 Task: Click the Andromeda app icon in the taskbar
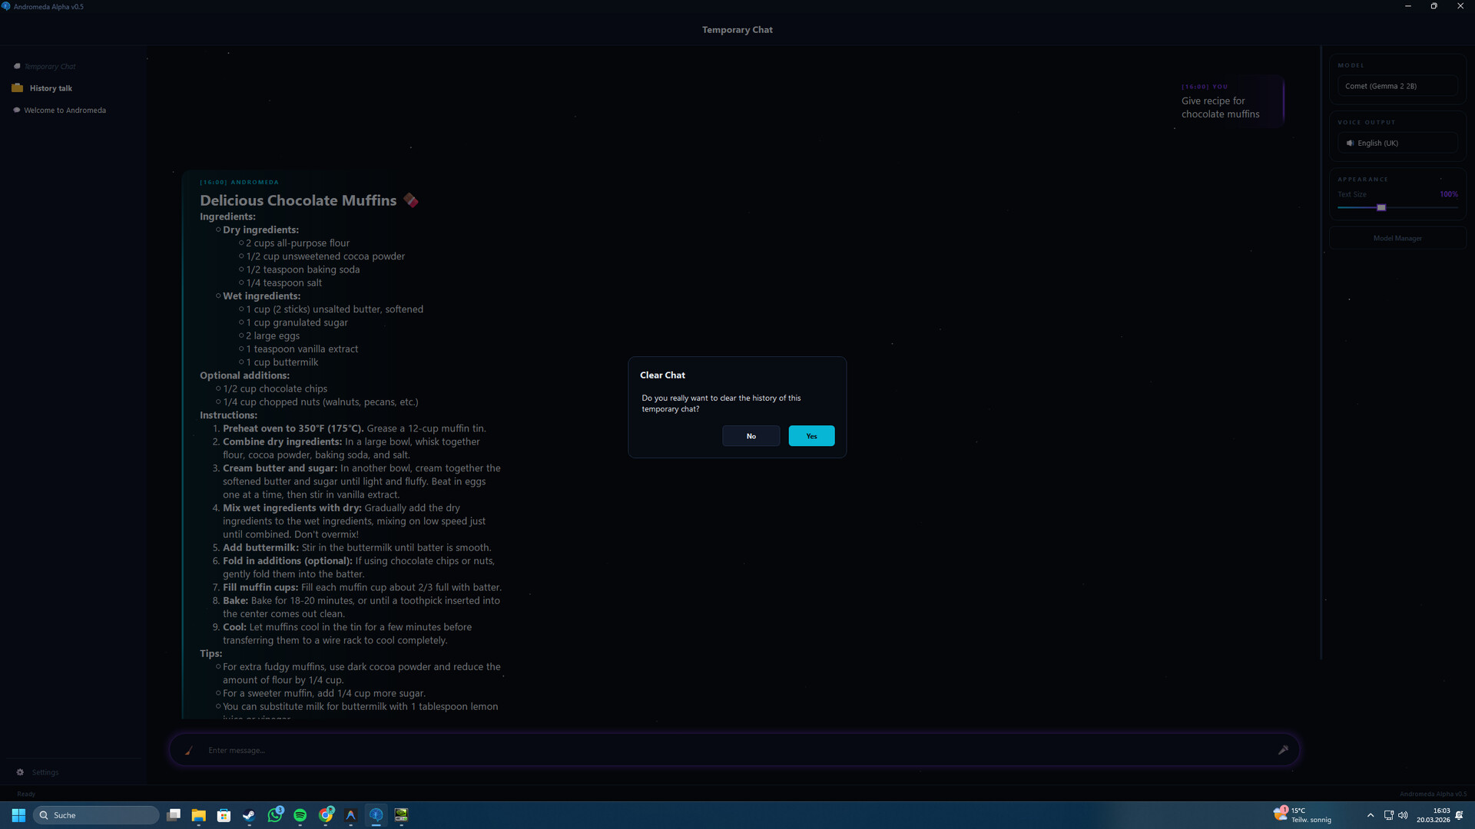[376, 815]
